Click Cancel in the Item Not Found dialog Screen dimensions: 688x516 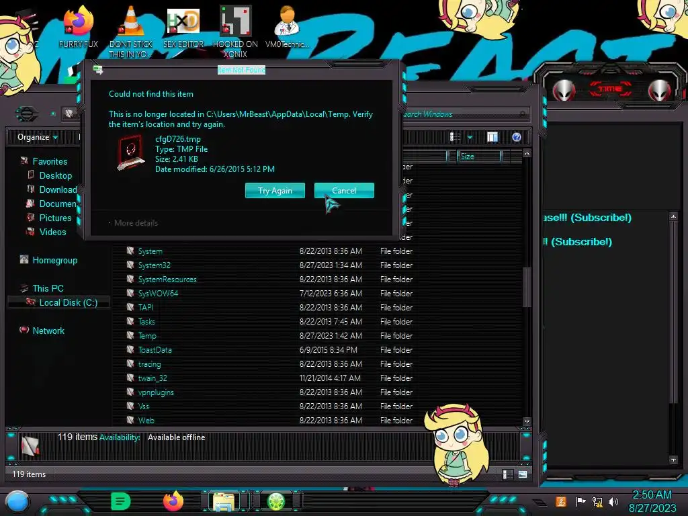(344, 190)
